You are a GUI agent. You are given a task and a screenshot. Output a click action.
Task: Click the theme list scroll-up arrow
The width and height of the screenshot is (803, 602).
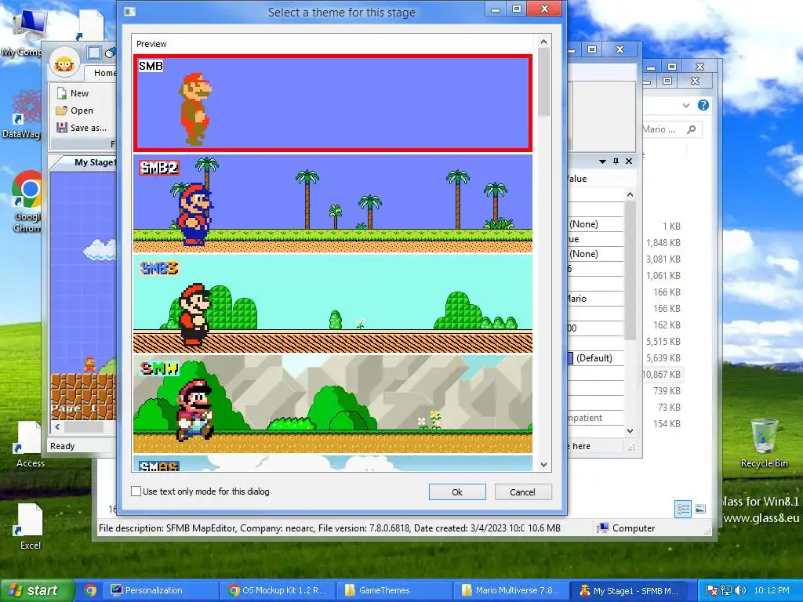(544, 42)
